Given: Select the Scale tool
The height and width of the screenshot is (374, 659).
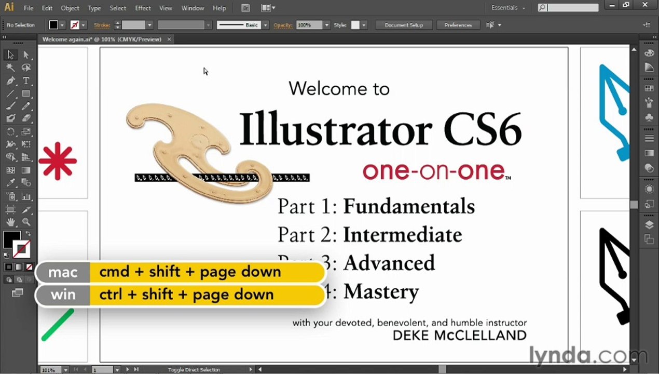Looking at the screenshot, I should (x=26, y=132).
